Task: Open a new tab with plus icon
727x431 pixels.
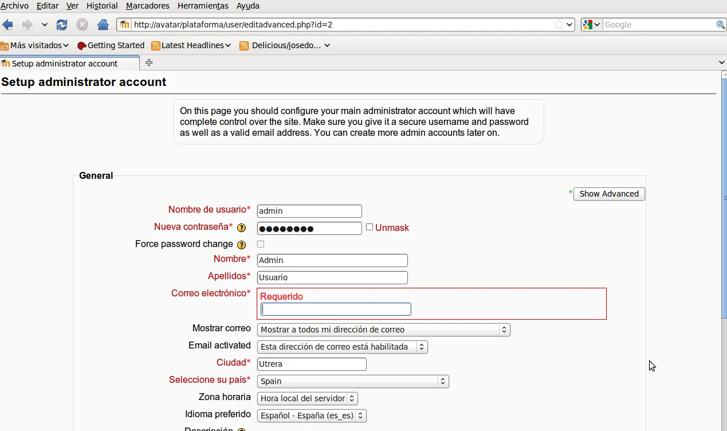Action: tap(149, 63)
